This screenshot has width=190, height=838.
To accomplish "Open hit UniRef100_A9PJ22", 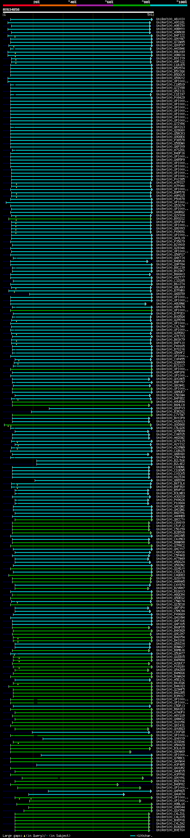I will pyautogui.click(x=170, y=62).
